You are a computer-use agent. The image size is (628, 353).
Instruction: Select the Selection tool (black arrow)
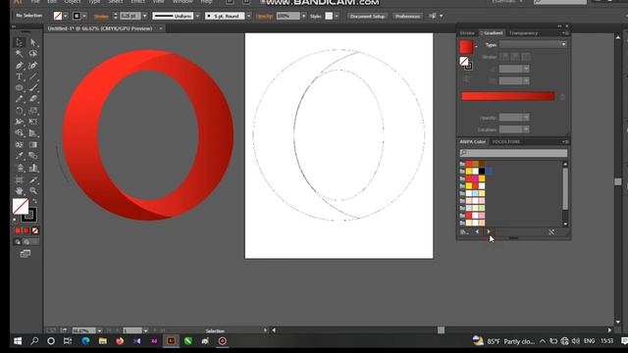point(19,42)
